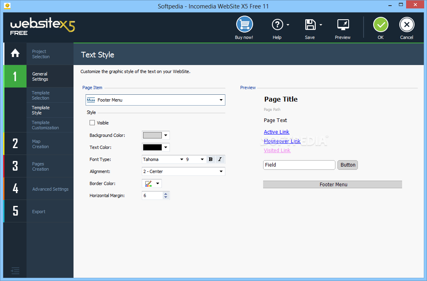
Task: Toggle Italic font style button
Action: pyautogui.click(x=220, y=159)
